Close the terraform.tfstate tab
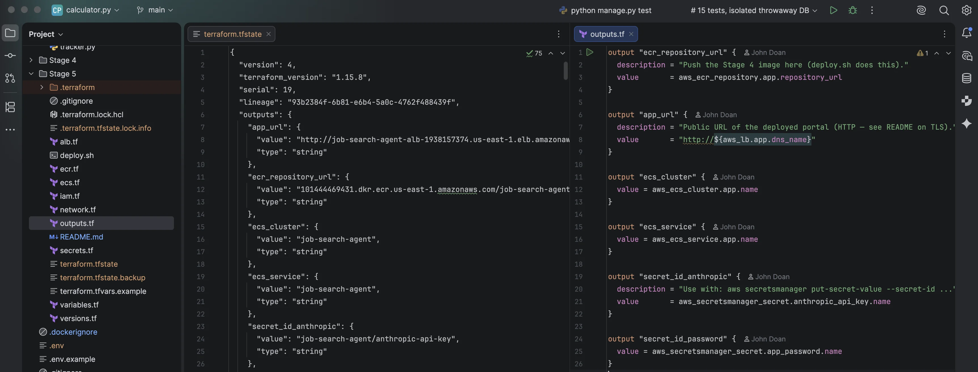The image size is (978, 372). [268, 34]
